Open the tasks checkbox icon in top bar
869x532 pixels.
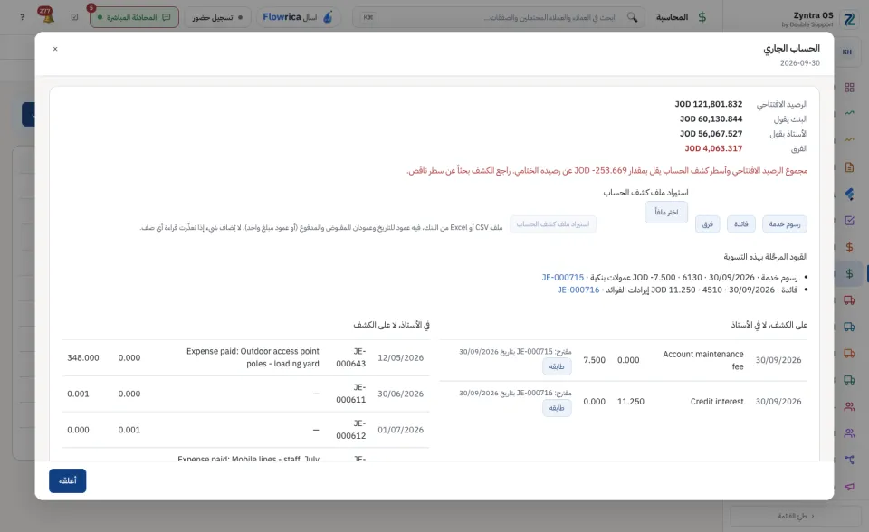(74, 17)
